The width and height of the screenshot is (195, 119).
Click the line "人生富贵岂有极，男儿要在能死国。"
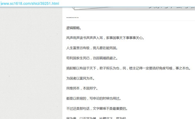point(92,48)
